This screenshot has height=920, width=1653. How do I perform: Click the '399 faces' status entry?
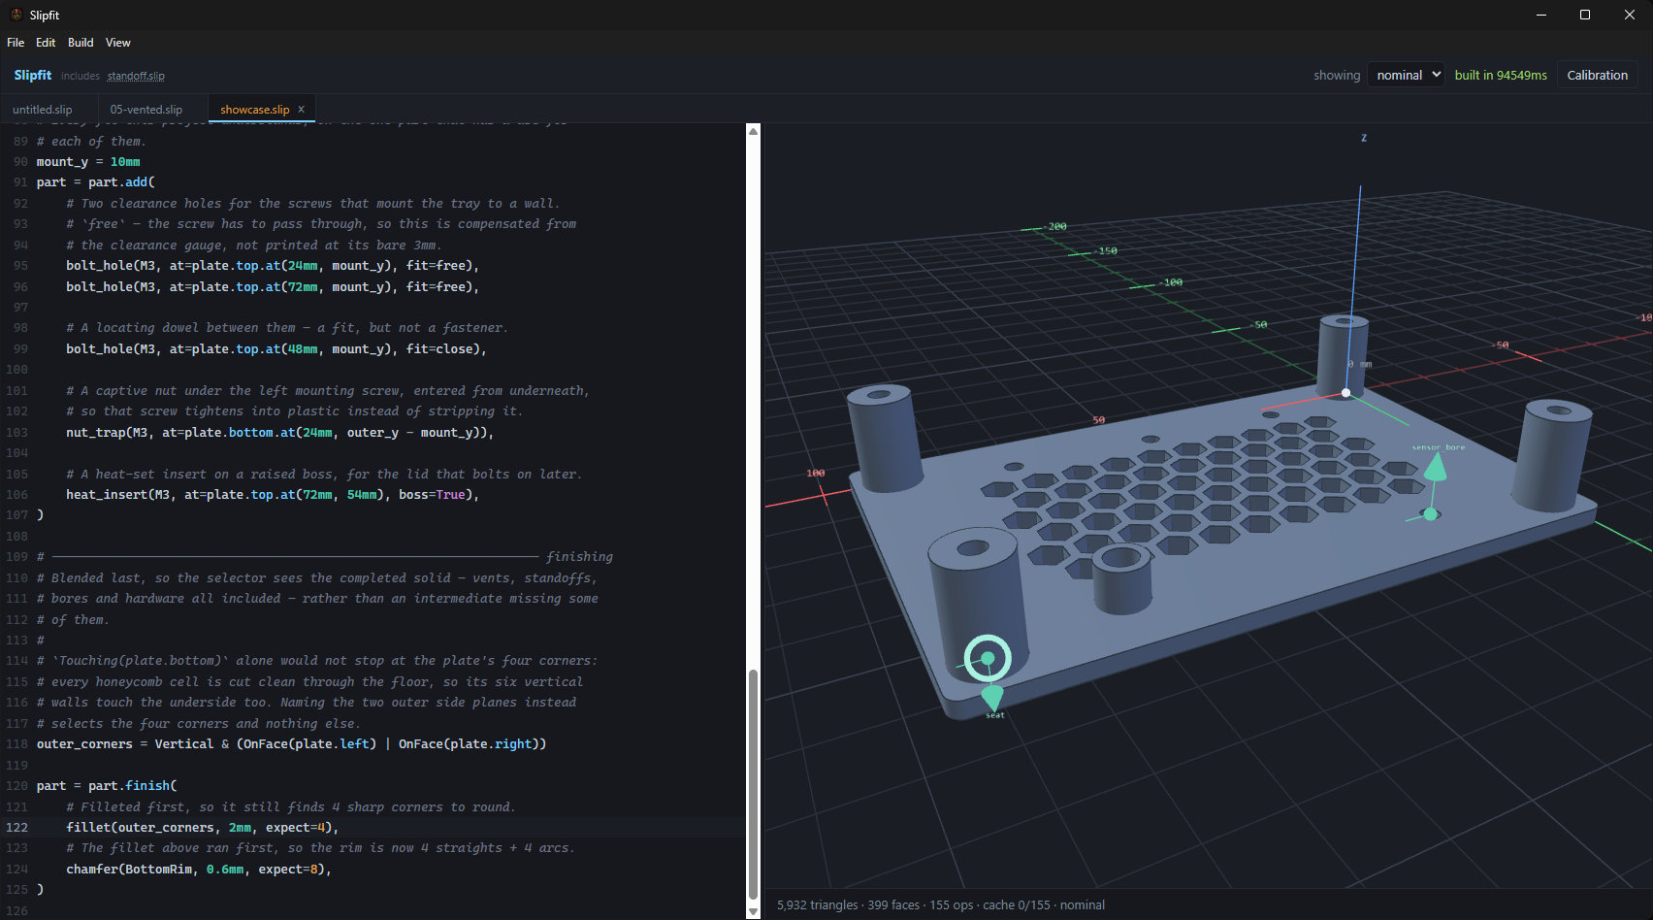[893, 904]
